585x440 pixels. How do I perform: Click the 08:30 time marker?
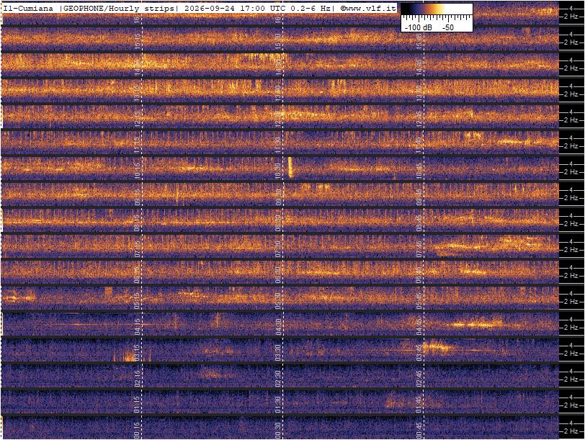click(278, 223)
